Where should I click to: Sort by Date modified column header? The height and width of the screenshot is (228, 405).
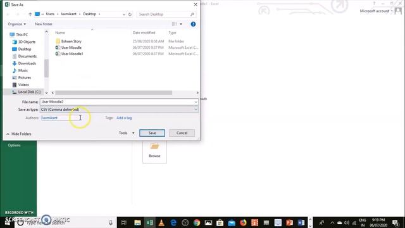tap(144, 33)
